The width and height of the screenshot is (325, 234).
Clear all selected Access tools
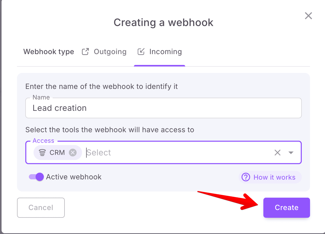(x=277, y=153)
